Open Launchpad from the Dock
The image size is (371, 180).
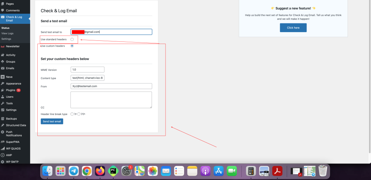61,171
